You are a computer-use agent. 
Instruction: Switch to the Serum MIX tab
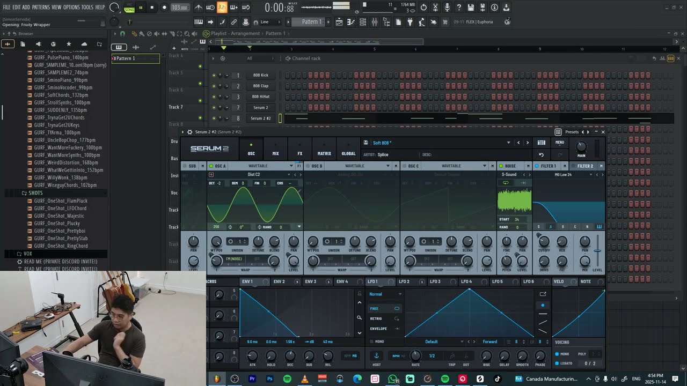275,150
